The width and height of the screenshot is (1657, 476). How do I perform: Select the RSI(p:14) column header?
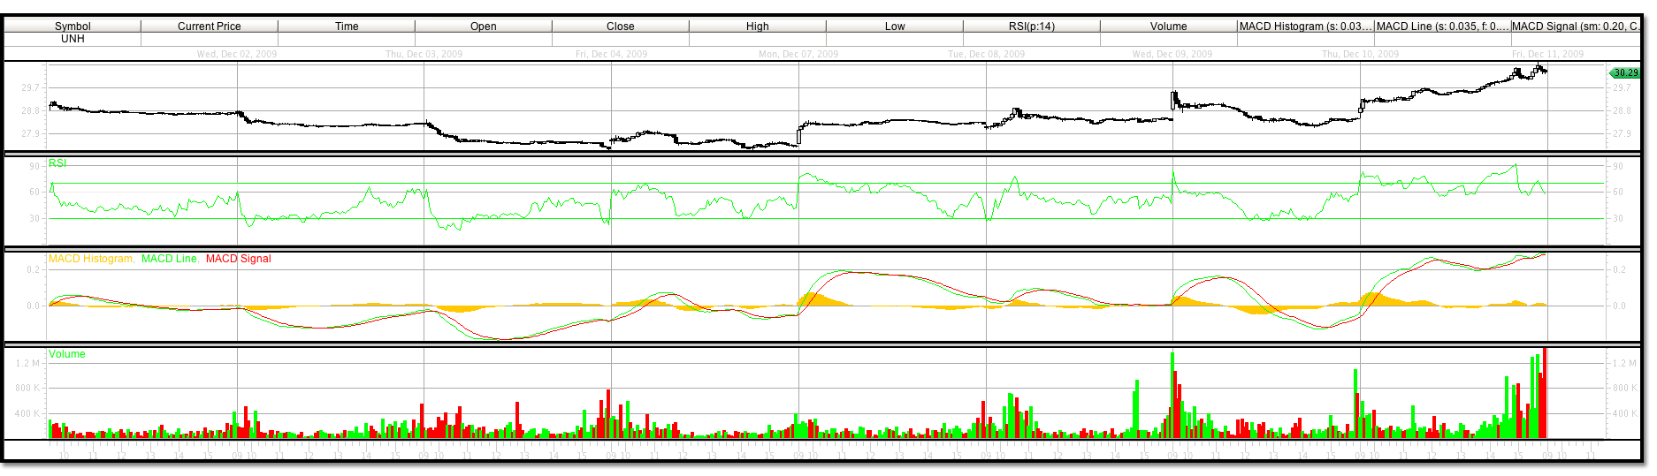1032,26
